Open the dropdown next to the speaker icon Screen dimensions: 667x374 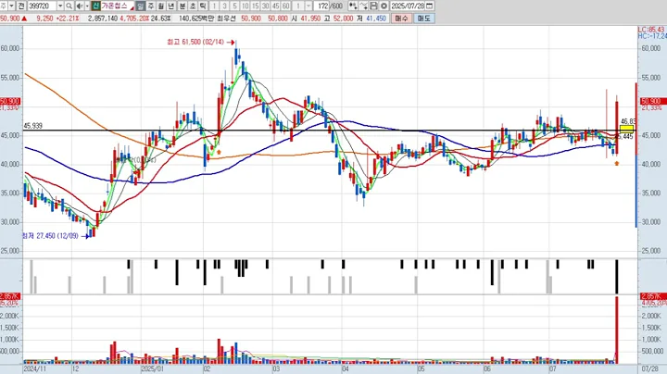(87, 6)
